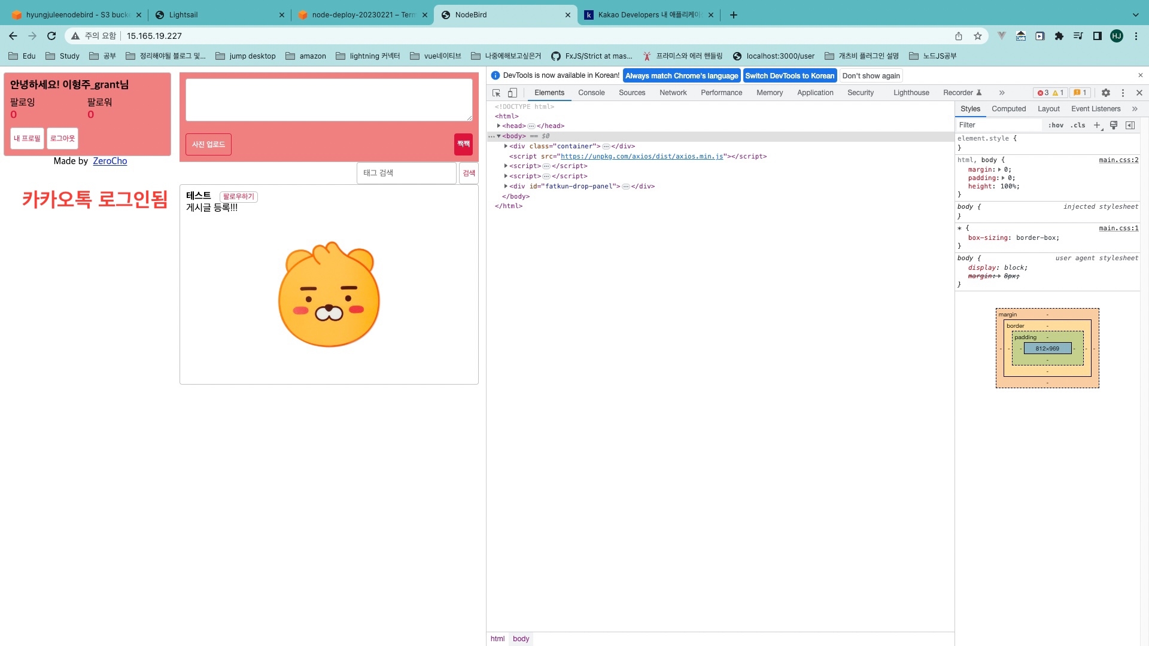The image size is (1149, 646).
Task: Open the Lighthouse tab
Action: tap(911, 93)
